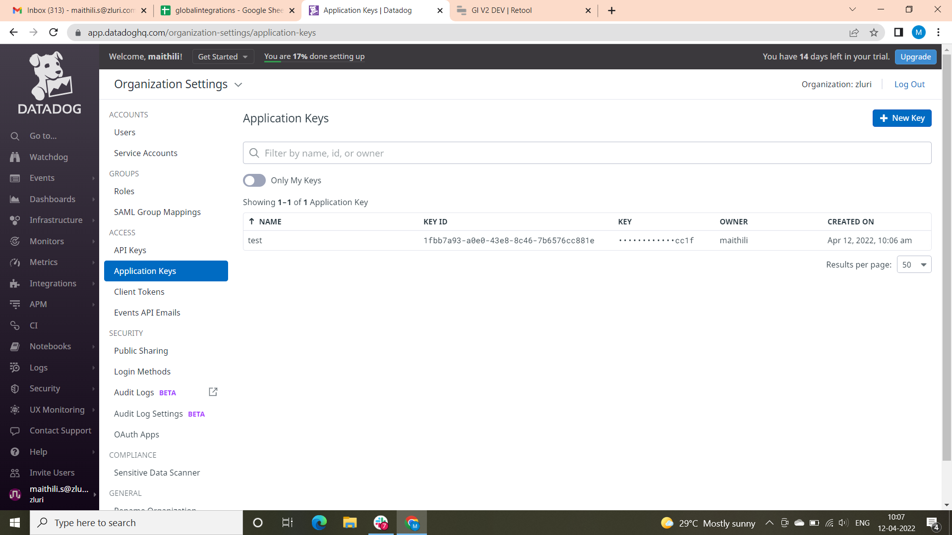This screenshot has height=535, width=952.
Task: Click the New Key button
Action: [902, 118]
